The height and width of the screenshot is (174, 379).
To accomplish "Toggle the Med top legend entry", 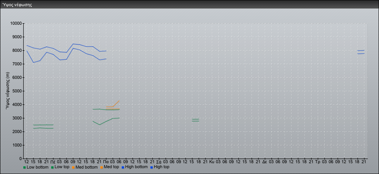I will (x=110, y=167).
